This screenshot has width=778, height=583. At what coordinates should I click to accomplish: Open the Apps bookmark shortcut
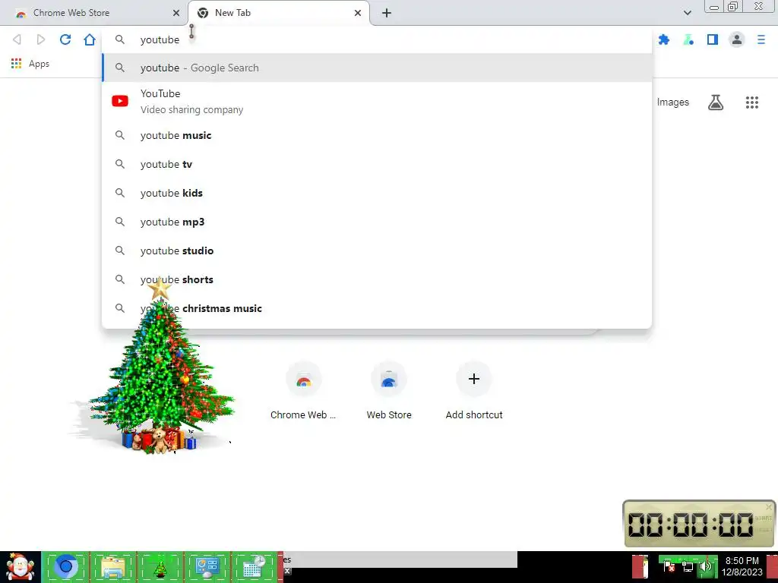[30, 64]
